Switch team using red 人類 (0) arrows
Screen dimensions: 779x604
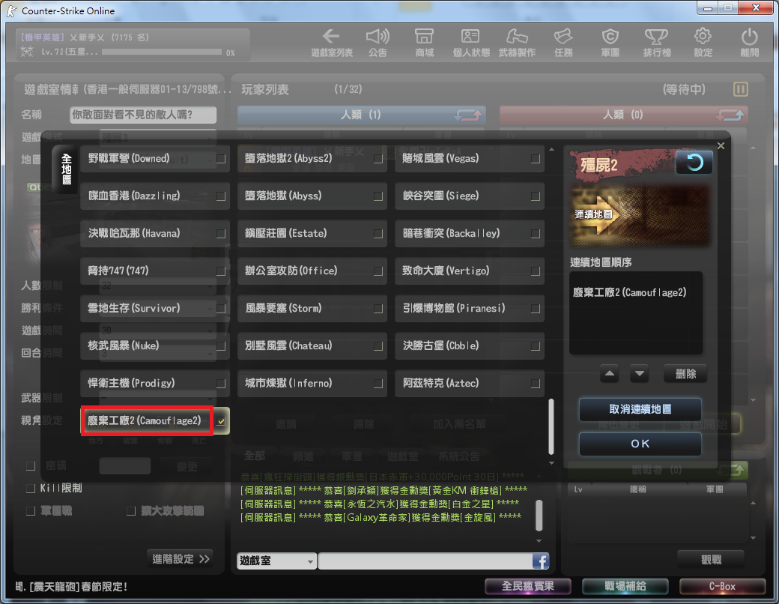(x=730, y=115)
